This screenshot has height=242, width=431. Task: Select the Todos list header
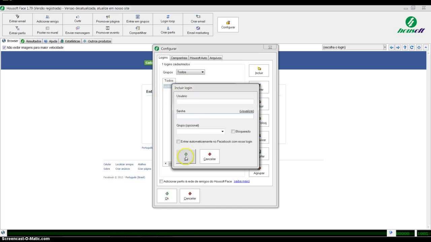click(x=169, y=81)
